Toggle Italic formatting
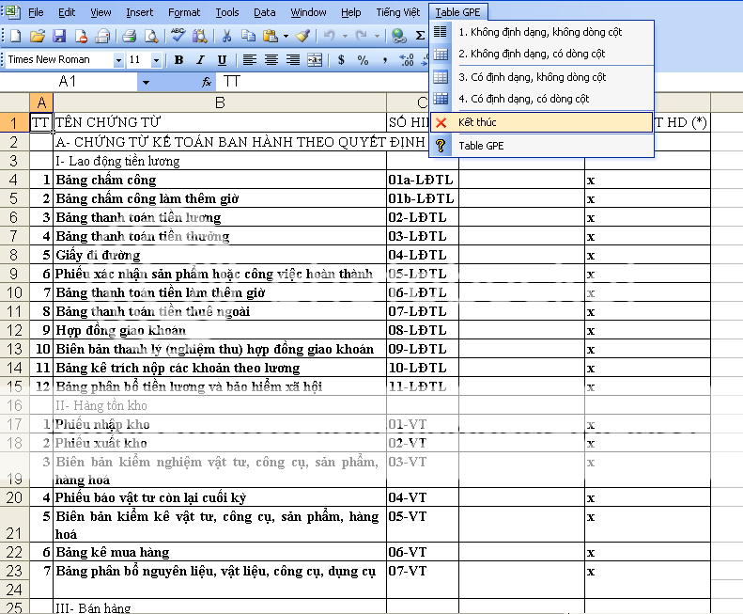This screenshot has height=614, width=743. tap(200, 60)
